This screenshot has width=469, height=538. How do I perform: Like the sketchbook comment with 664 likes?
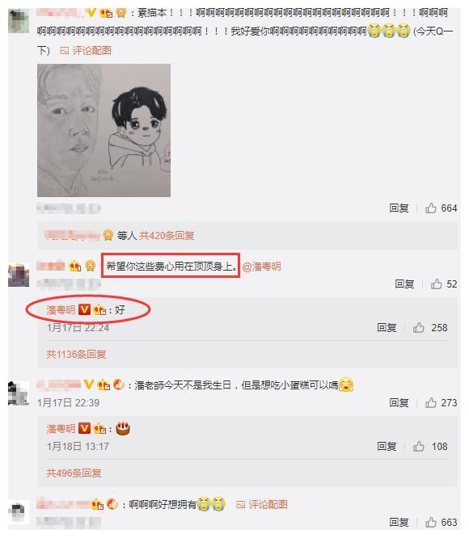[430, 208]
